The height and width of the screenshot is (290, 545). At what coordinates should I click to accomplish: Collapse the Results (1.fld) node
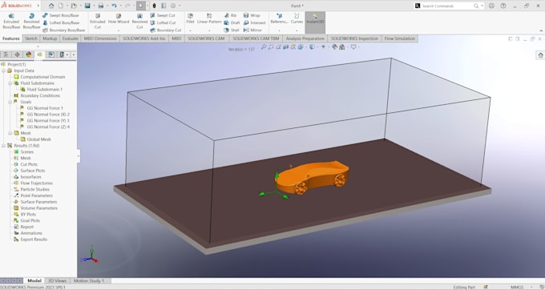(4, 146)
